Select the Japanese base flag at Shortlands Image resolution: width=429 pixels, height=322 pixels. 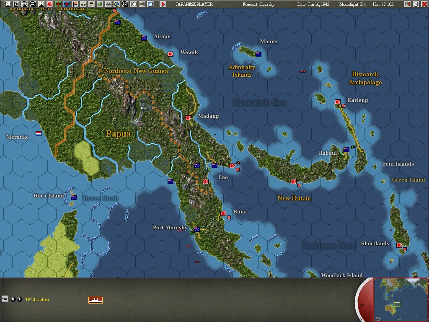click(x=399, y=245)
